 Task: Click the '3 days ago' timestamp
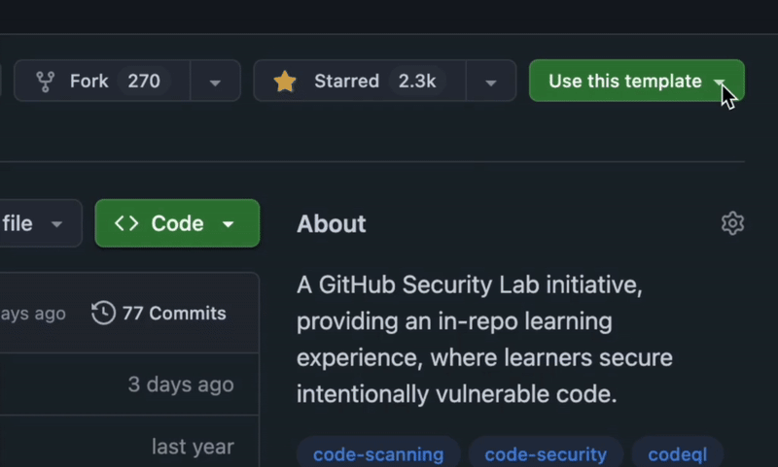181,384
